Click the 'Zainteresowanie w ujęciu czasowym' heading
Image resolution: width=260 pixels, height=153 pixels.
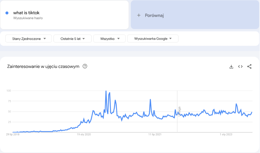tap(43, 66)
